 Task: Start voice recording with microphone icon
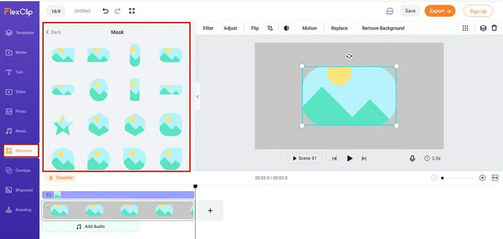tap(412, 158)
